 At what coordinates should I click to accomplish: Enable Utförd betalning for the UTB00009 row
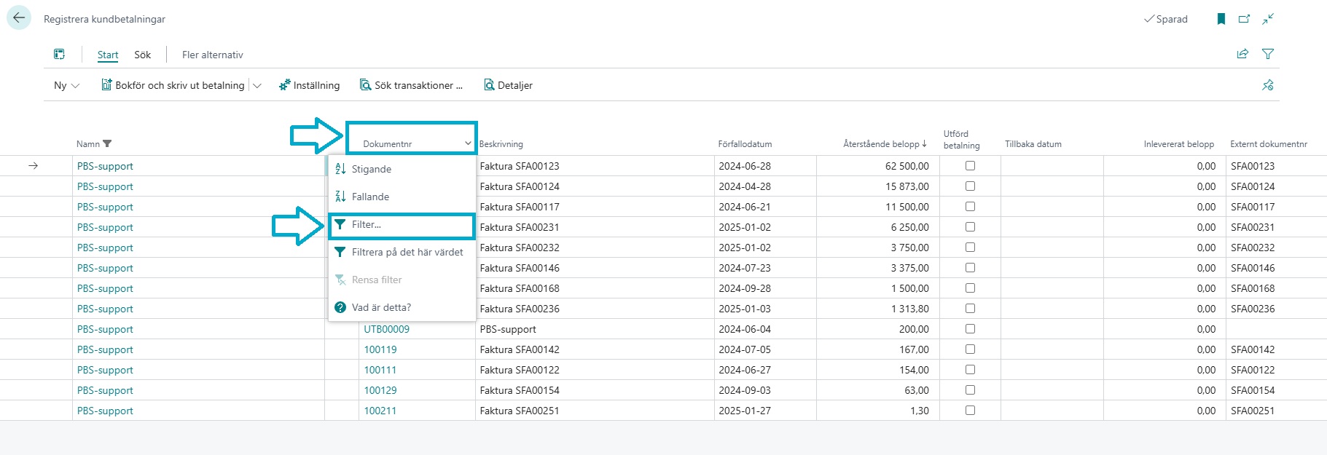click(x=970, y=329)
